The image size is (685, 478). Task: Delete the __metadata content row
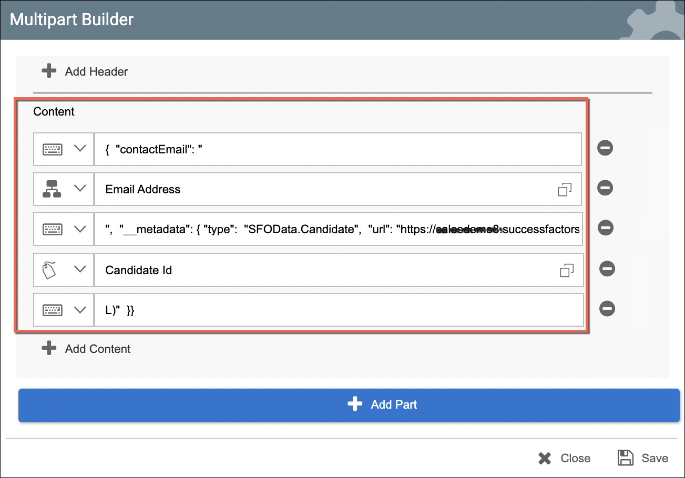coord(605,228)
